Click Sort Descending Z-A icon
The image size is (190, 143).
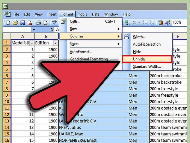click(152, 23)
